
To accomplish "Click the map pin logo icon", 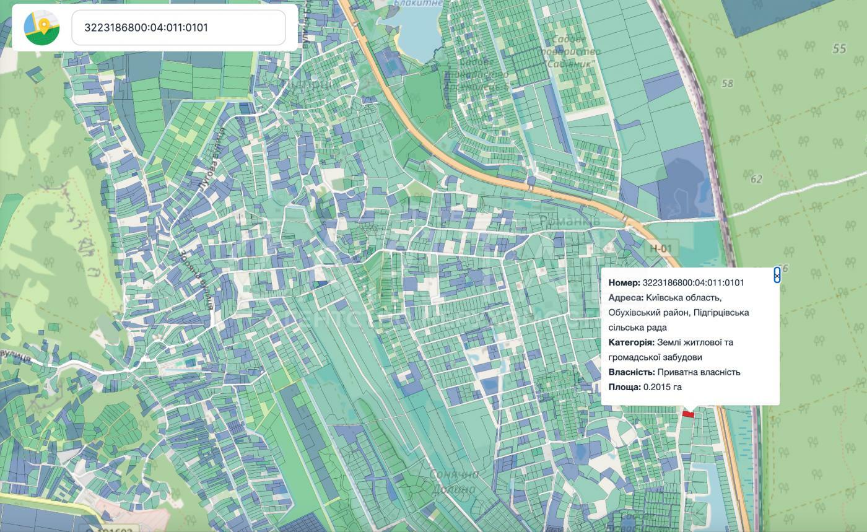I will (41, 27).
